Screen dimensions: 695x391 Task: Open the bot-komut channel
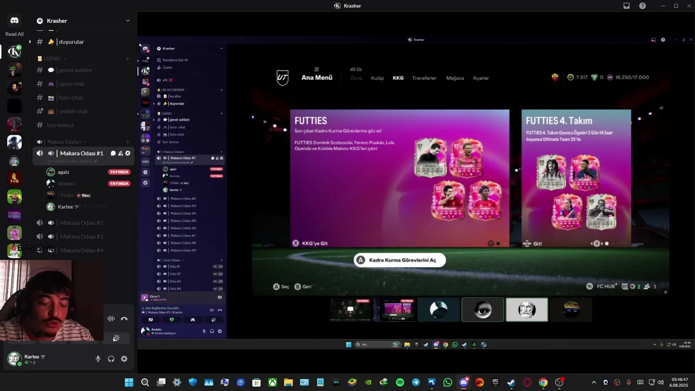click(x=84, y=125)
